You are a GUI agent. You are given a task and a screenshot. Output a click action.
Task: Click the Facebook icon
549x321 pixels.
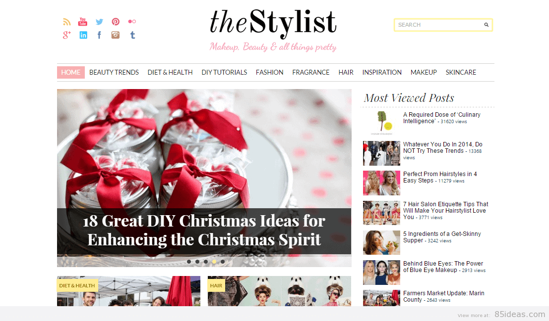click(x=100, y=35)
